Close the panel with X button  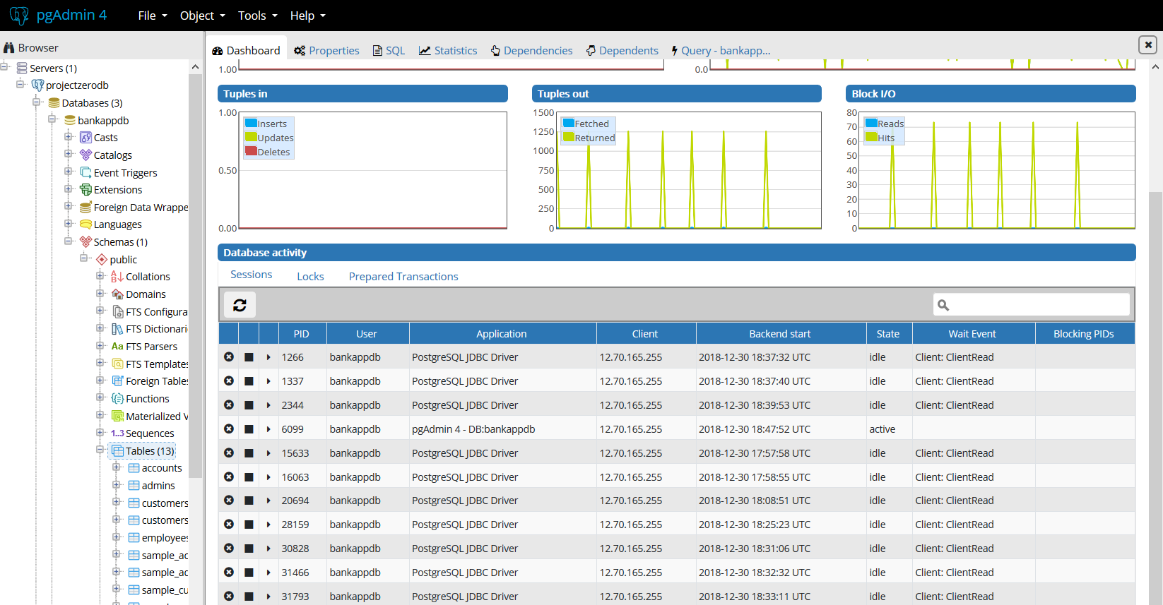(1147, 44)
